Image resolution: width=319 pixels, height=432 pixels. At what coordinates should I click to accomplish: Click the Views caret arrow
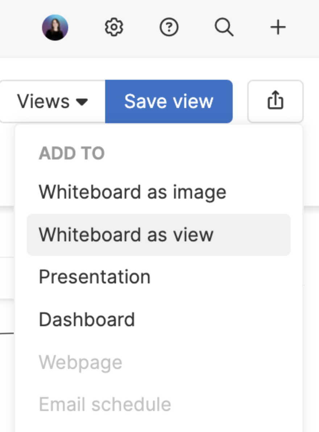pos(82,102)
